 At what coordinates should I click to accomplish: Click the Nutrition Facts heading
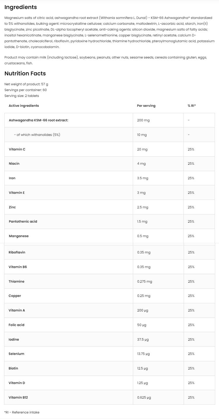25,74
